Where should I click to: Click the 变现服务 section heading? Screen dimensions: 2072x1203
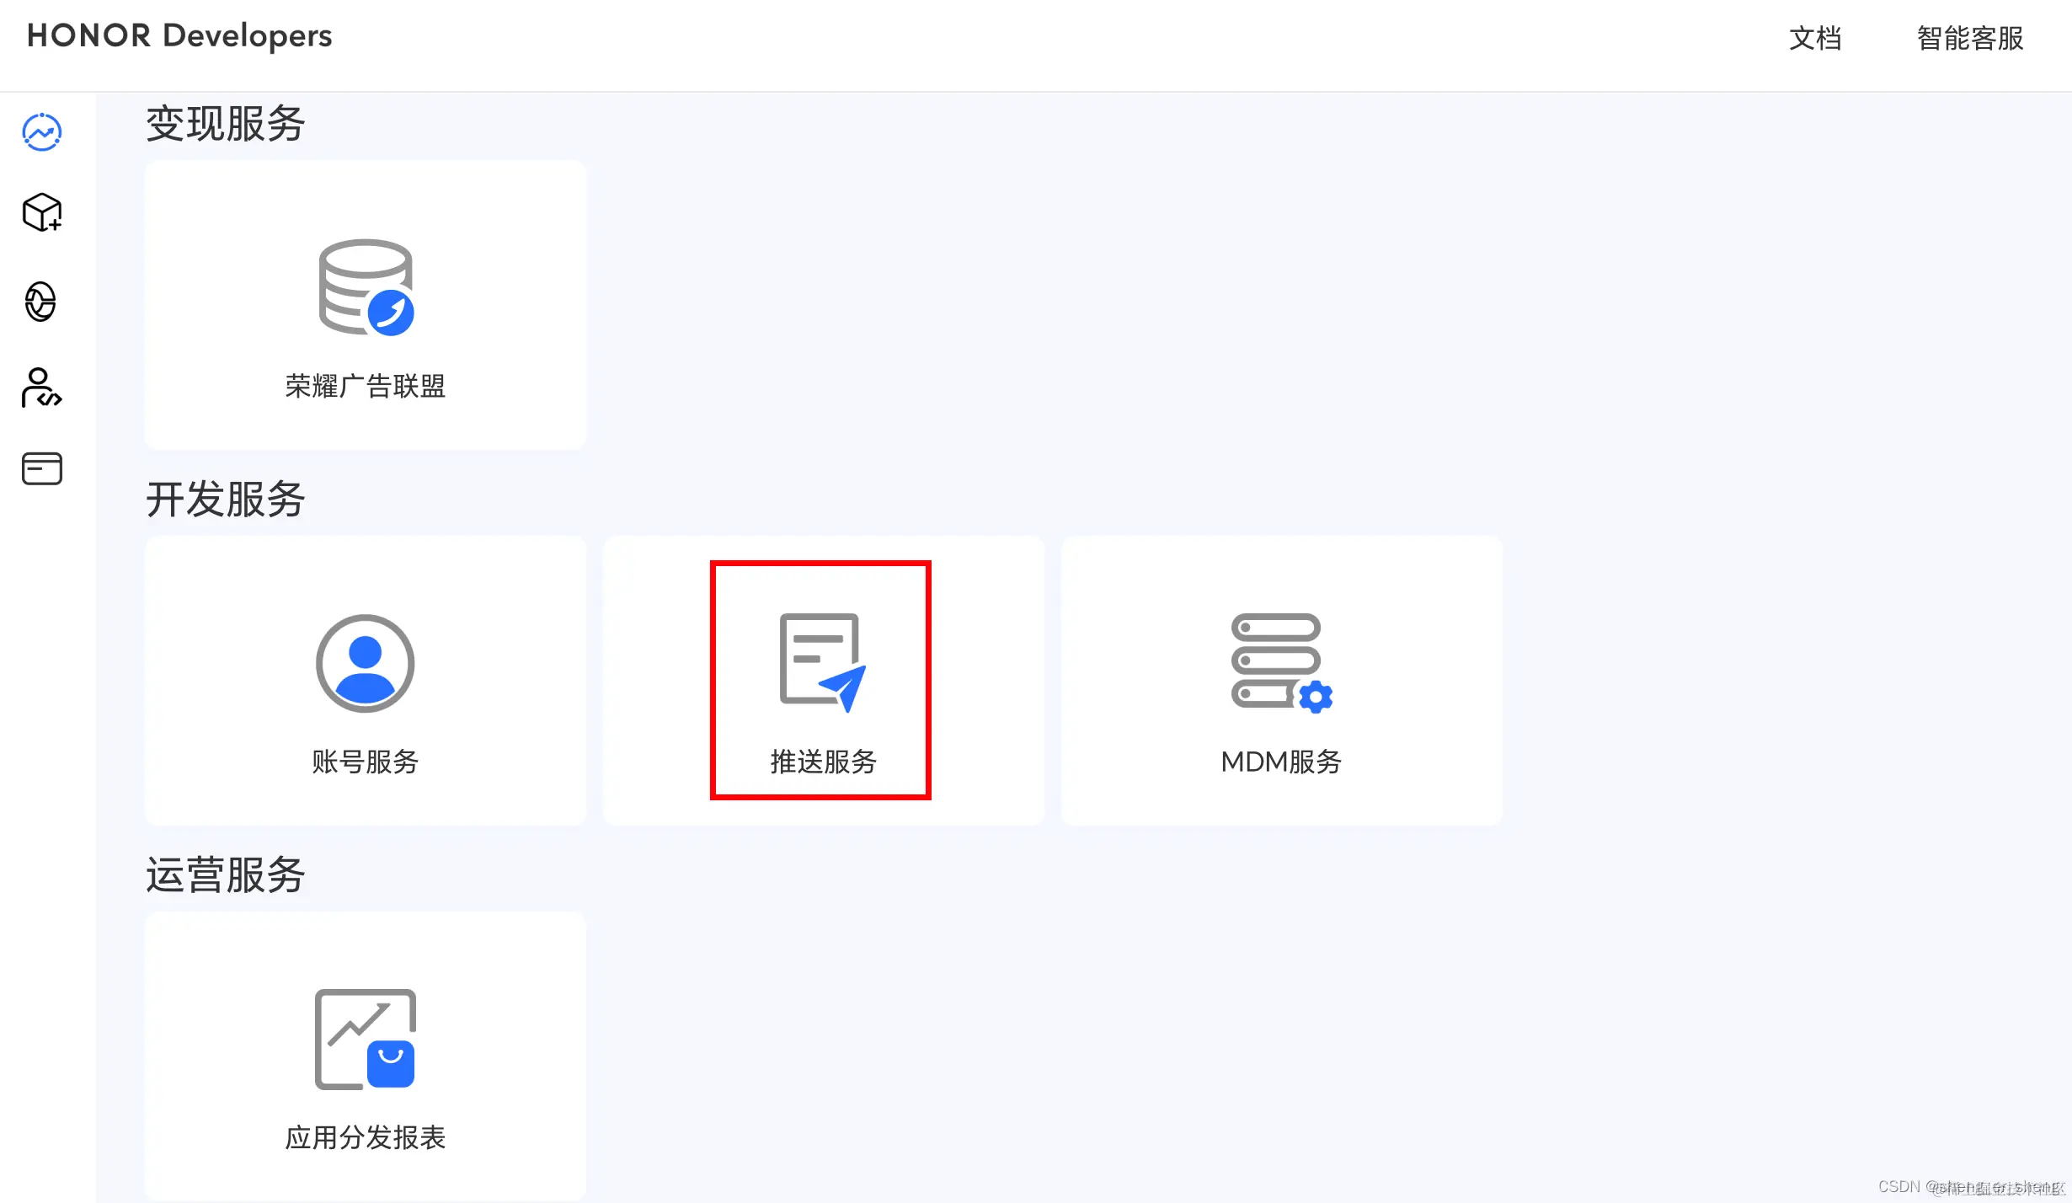click(225, 122)
